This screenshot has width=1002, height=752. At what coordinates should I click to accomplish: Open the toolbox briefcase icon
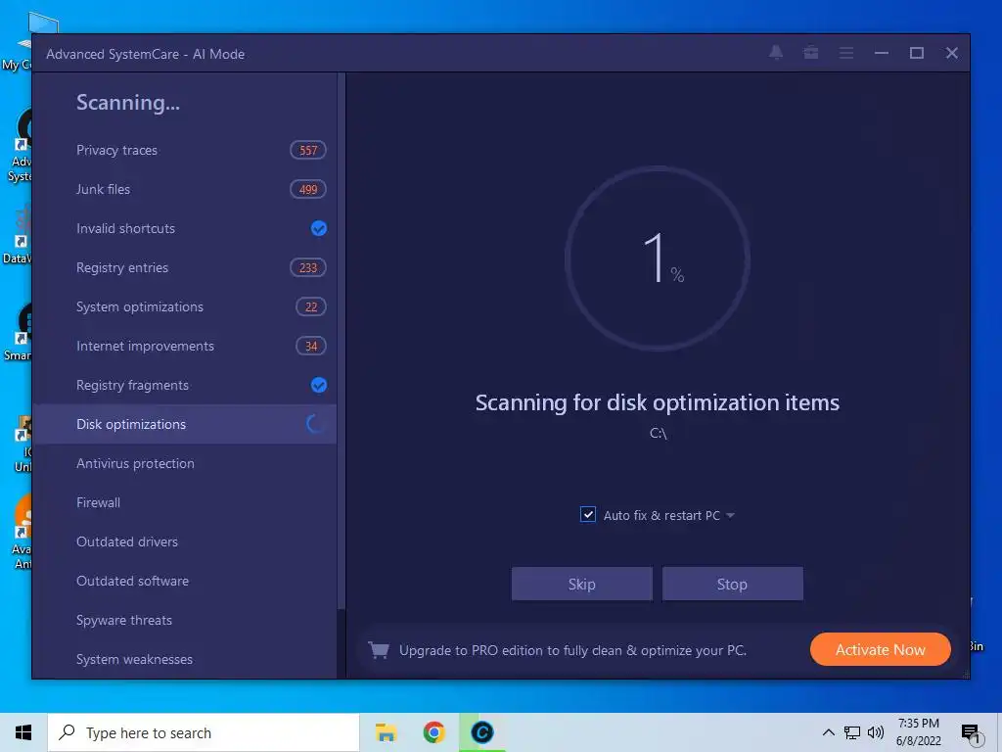click(811, 53)
